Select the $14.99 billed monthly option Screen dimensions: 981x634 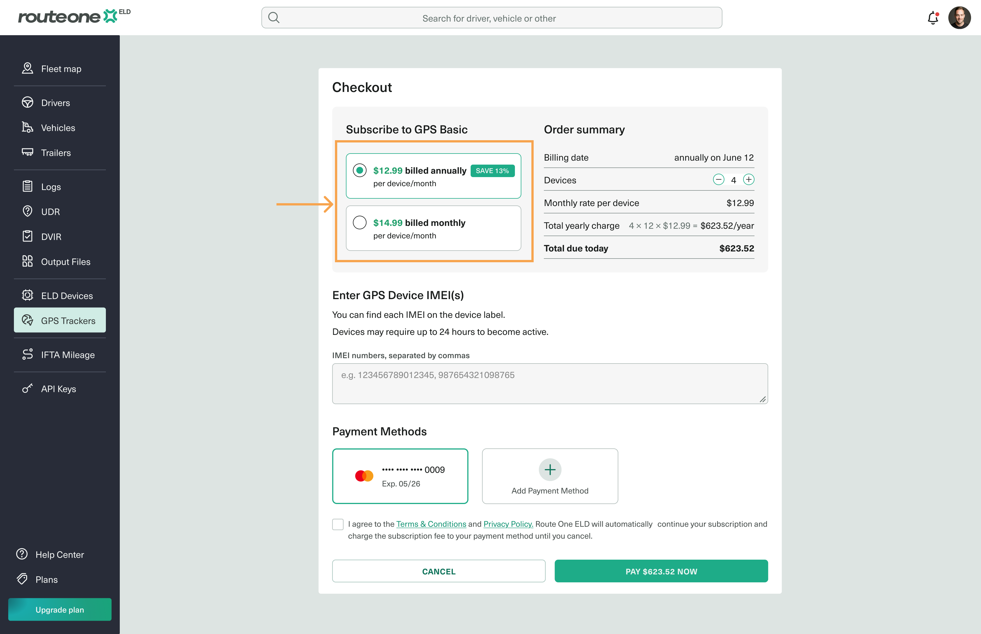pos(433,228)
